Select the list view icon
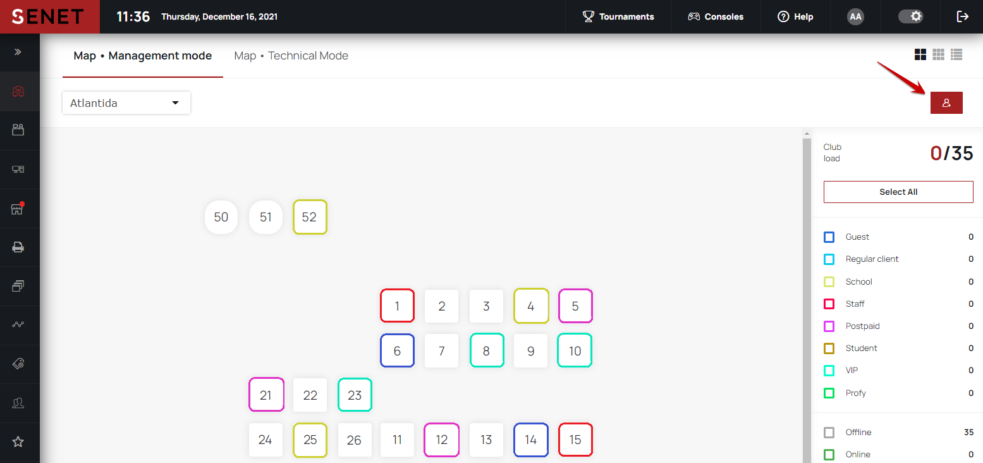The width and height of the screenshot is (983, 463). [x=956, y=55]
